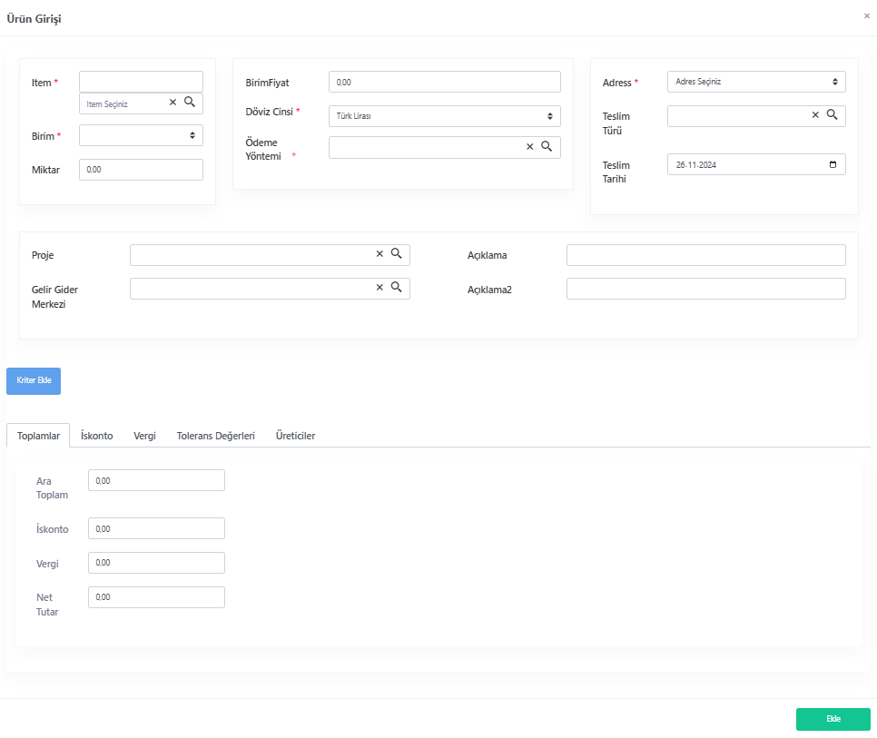Close the Ürün Girişi dialog
The image size is (877, 738).
click(x=866, y=16)
